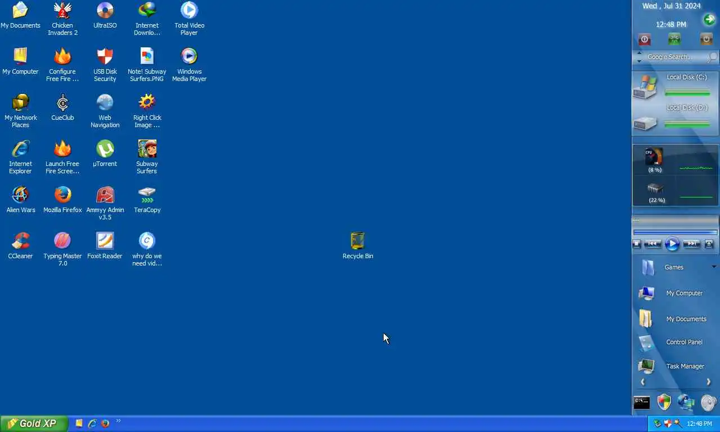Select the Recycle Bin icon

tap(358, 246)
